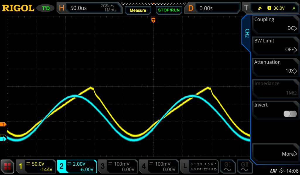Open the logic analyzer L panel
Image resolution: width=300 pixels, height=175 pixels.
185,166
